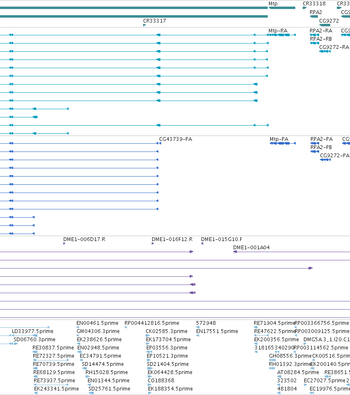
Task: Click the RPA2-RA transcript label
Action: [321, 30]
